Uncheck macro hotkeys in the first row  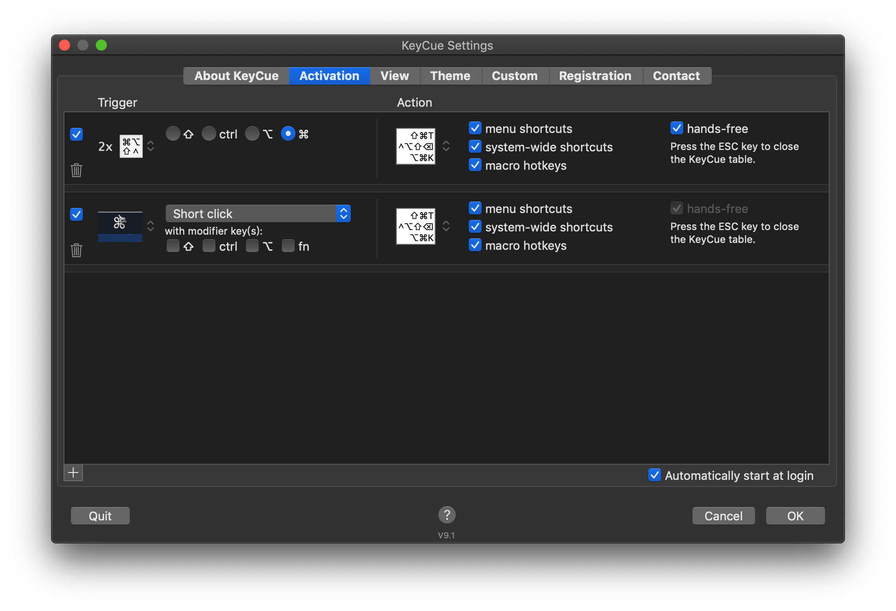pos(475,165)
